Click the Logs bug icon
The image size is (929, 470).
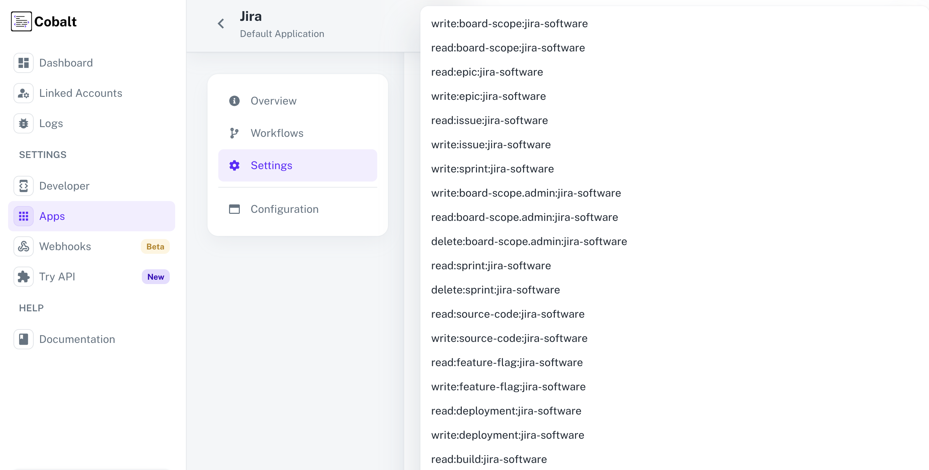click(x=23, y=123)
